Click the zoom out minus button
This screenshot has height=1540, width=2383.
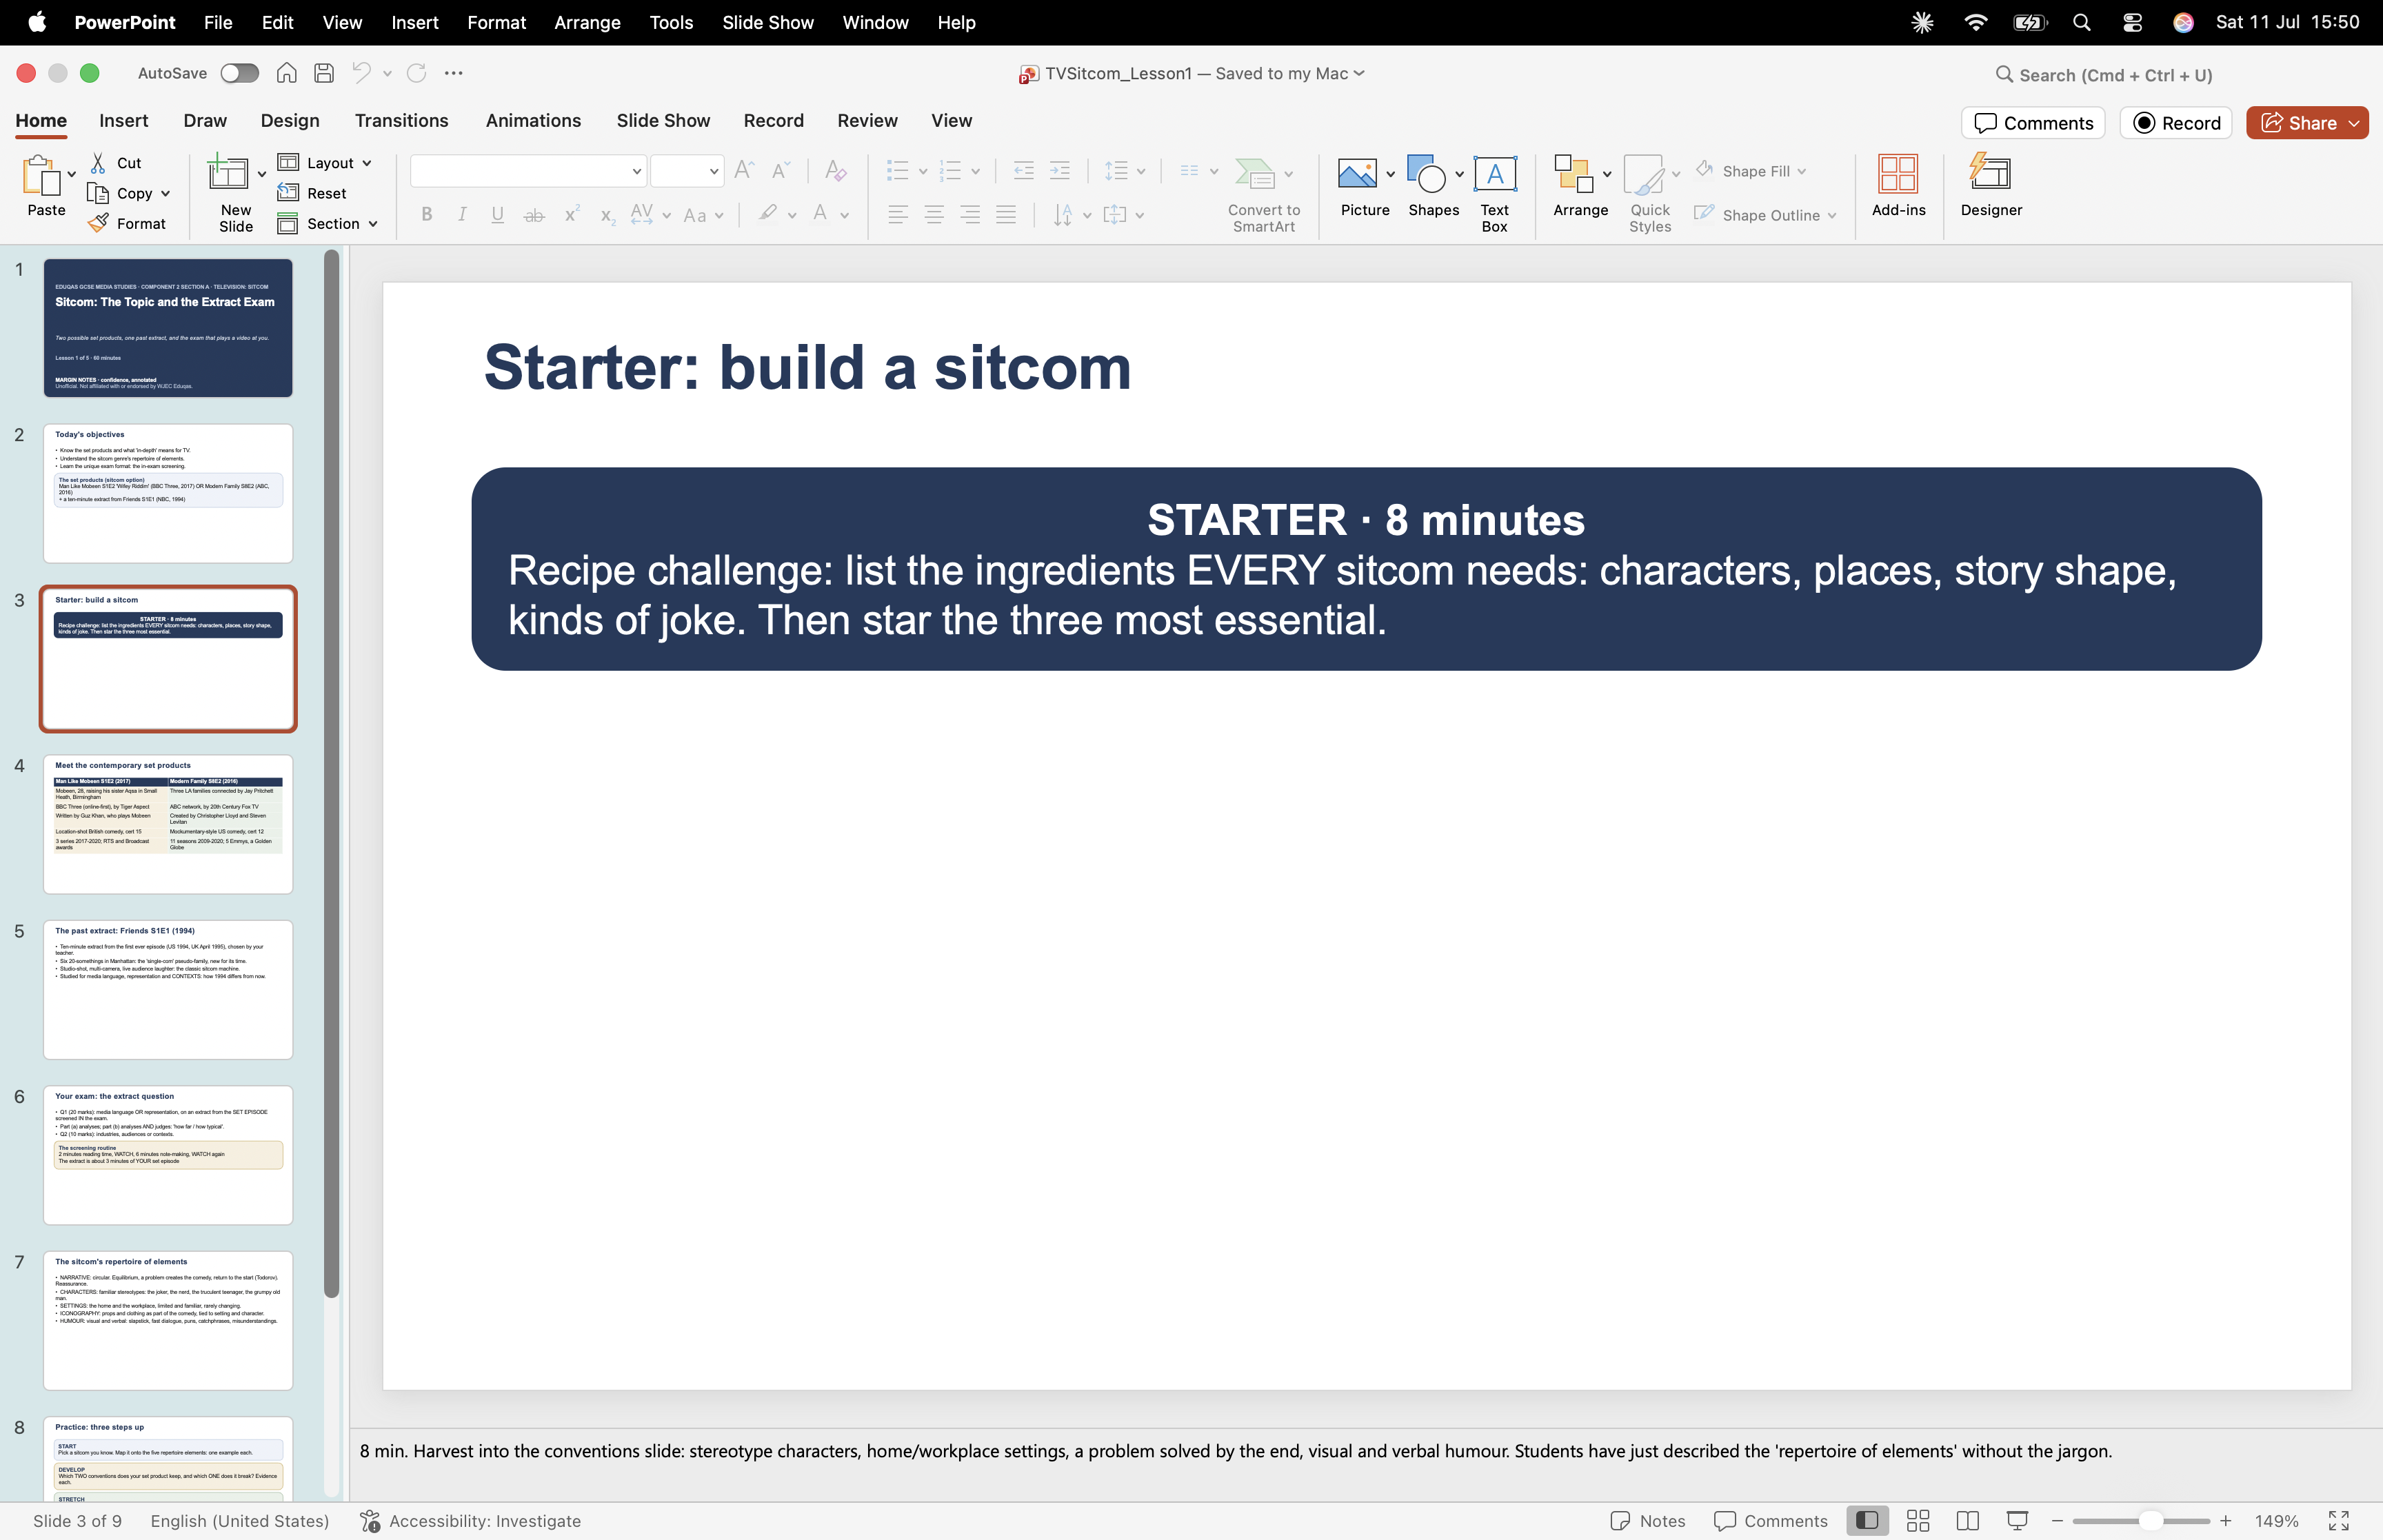point(2058,1521)
